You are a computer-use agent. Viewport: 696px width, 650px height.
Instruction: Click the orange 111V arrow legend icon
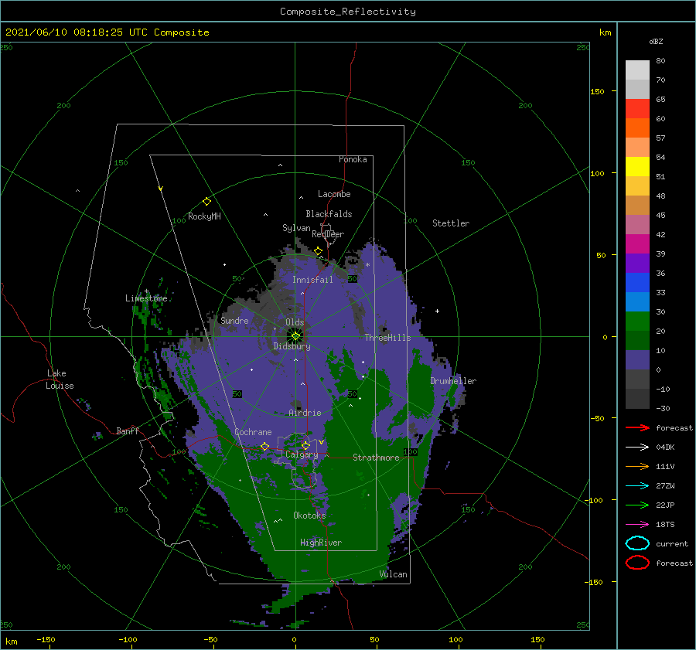pos(637,466)
